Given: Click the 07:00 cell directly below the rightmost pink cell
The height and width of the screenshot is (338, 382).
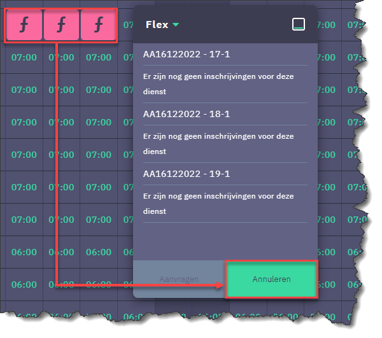Looking at the screenshot, I should coord(99,57).
